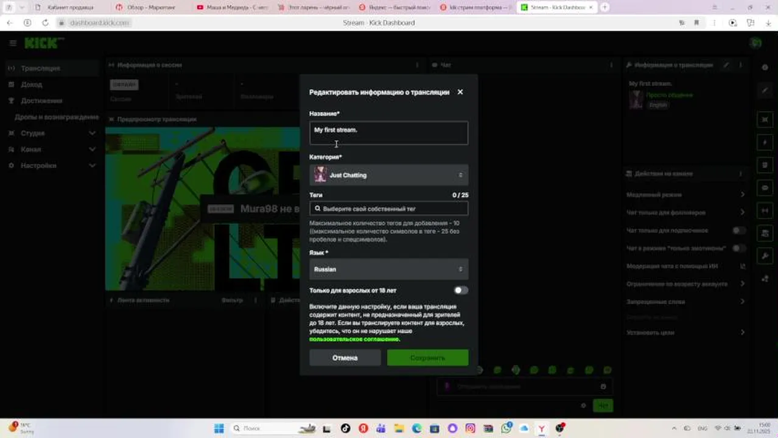Open Запрещенные слова setting
The image size is (778, 438).
[x=685, y=301]
